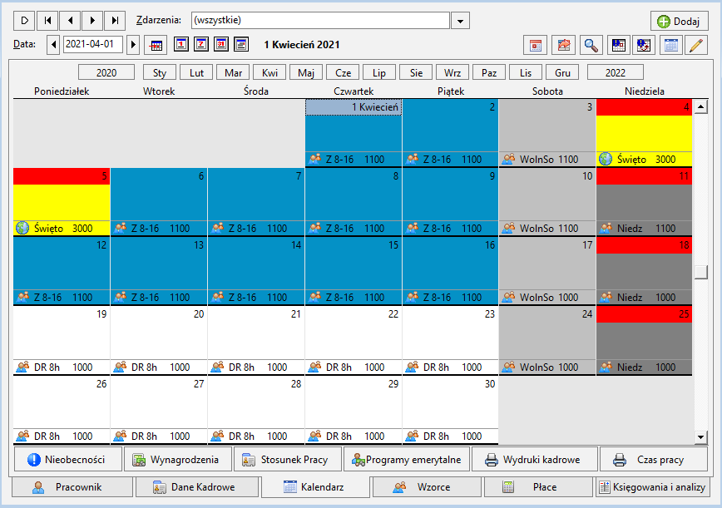Select the Lis month button
The height and width of the screenshot is (508, 722).
526,72
